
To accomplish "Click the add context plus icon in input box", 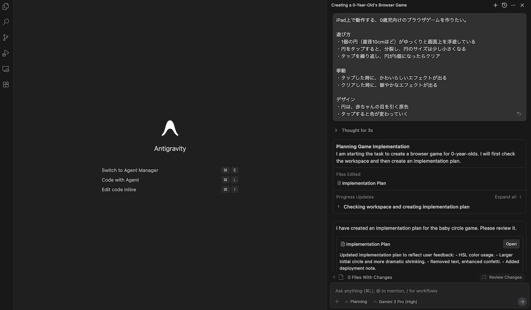I will click(x=337, y=302).
